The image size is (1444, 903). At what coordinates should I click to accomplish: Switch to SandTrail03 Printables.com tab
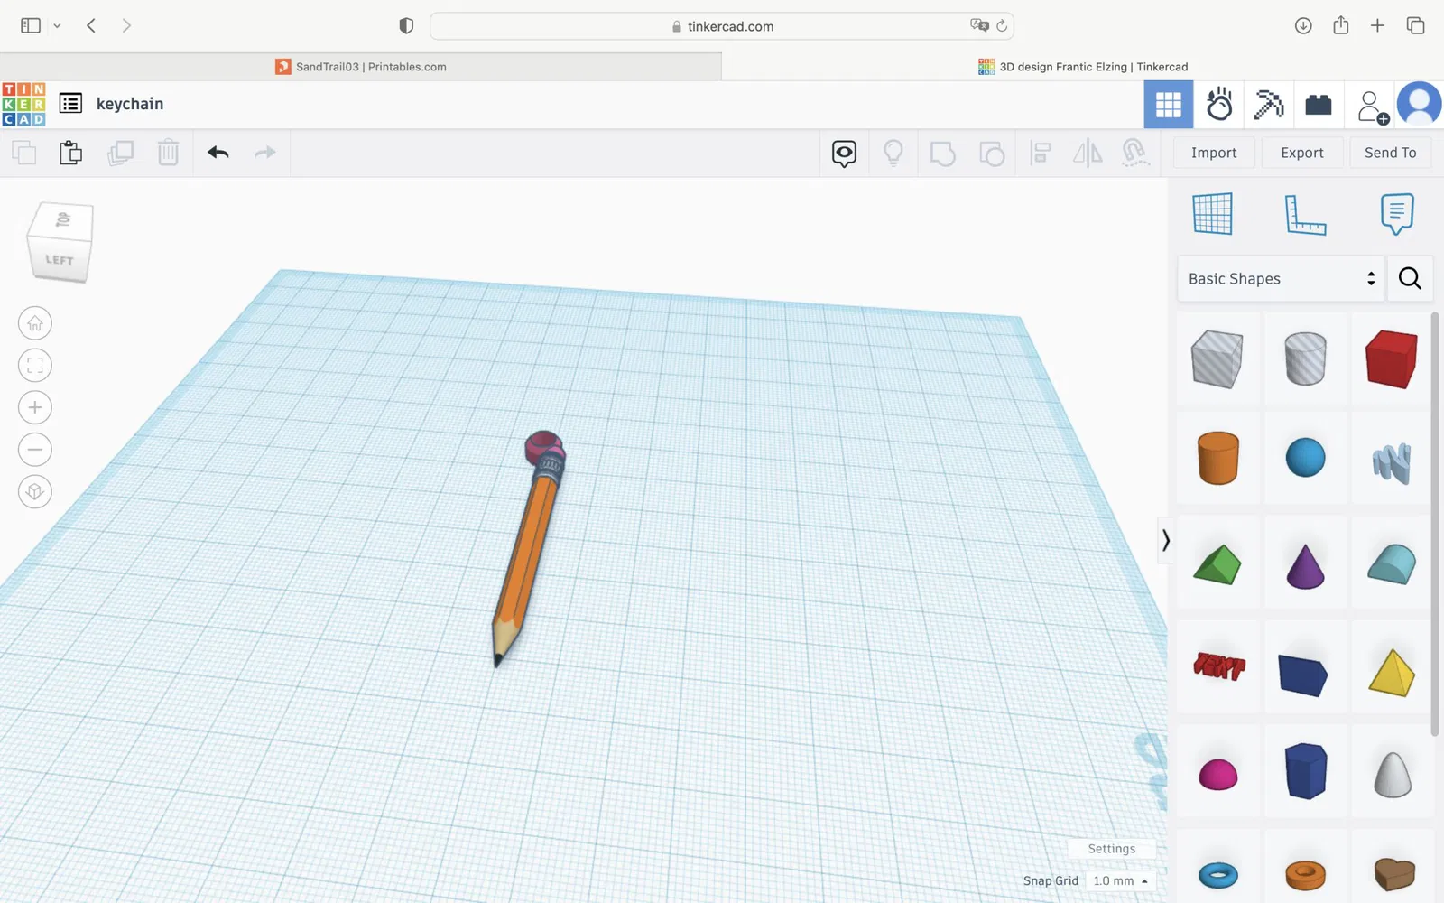tap(361, 67)
